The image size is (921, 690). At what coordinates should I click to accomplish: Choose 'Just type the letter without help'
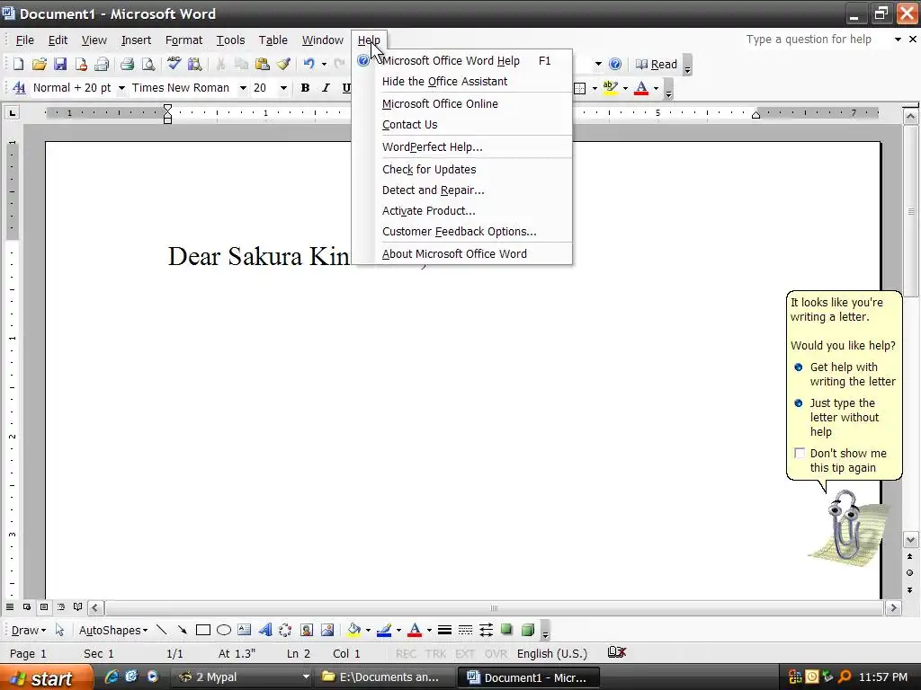844,417
